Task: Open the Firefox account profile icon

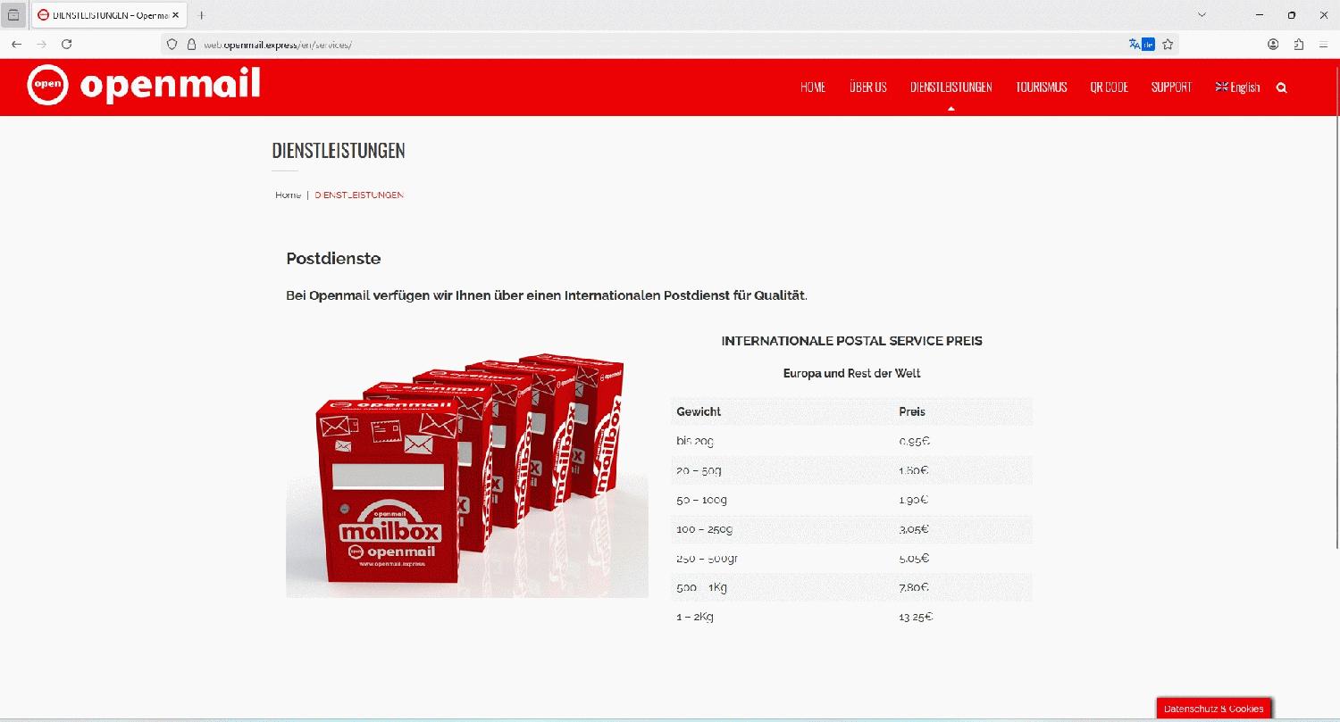Action: pyautogui.click(x=1273, y=45)
